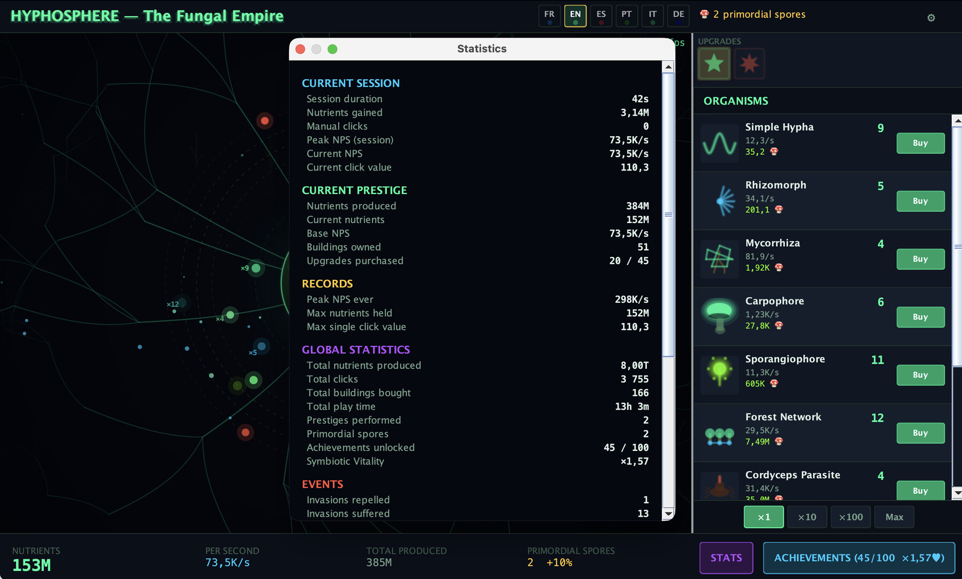Select the red burst upgrade

(x=749, y=64)
